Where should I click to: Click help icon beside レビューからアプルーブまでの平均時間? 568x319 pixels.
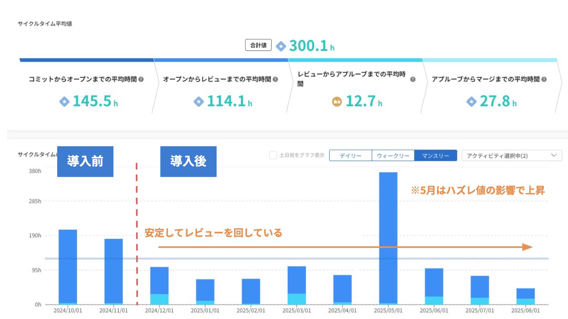click(413, 79)
